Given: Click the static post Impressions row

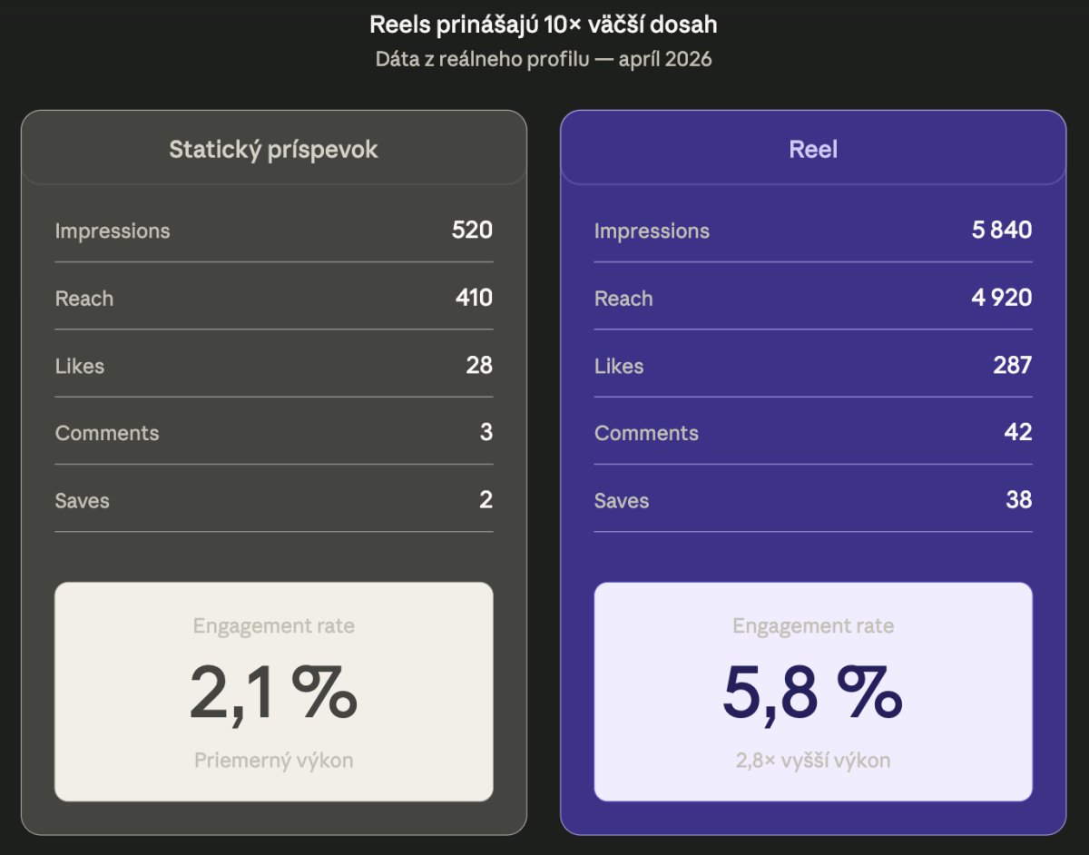Looking at the screenshot, I should (x=273, y=231).
